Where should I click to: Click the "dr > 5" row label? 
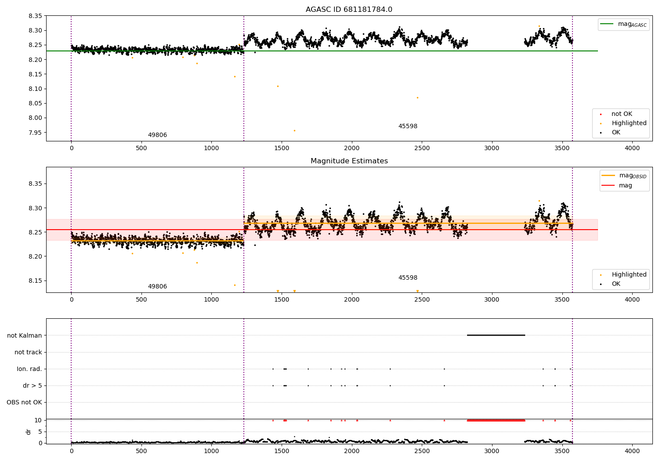[33, 385]
